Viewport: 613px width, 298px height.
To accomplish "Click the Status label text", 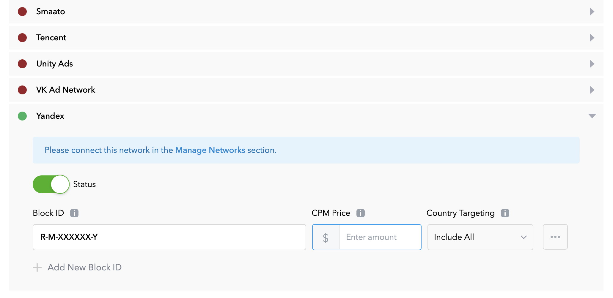I will coord(84,184).
